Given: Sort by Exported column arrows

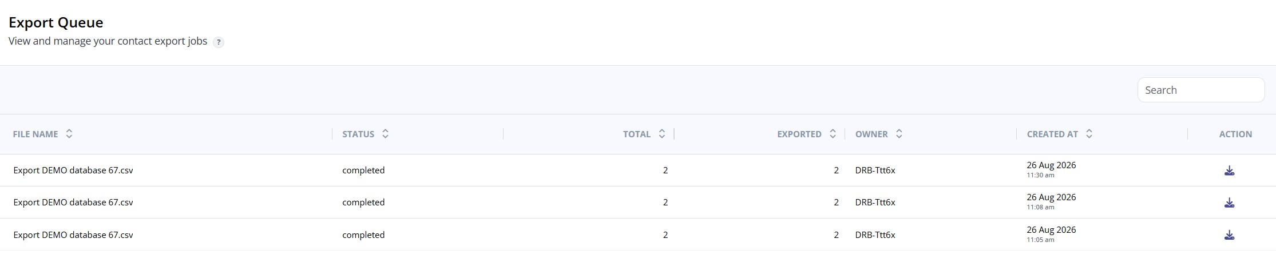Looking at the screenshot, I should point(833,134).
